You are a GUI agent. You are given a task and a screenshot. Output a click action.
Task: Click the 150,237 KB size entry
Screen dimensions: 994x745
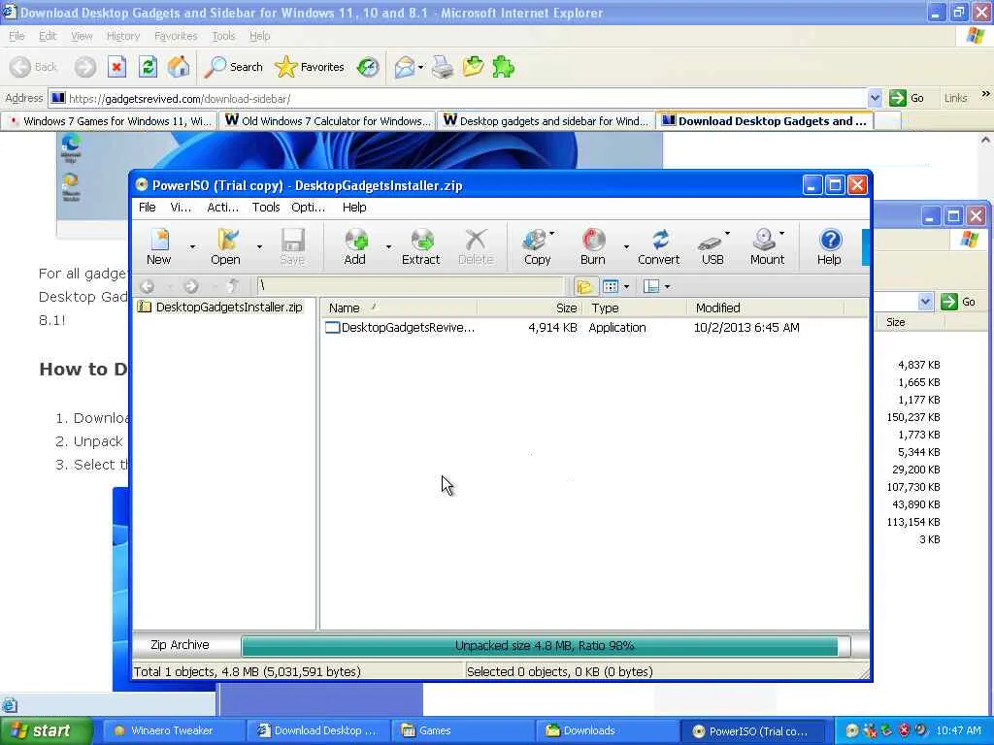913,417
